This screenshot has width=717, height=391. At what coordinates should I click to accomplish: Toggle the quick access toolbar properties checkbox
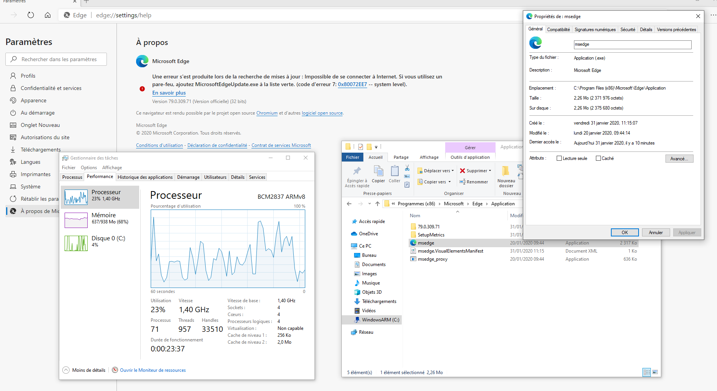coord(361,147)
